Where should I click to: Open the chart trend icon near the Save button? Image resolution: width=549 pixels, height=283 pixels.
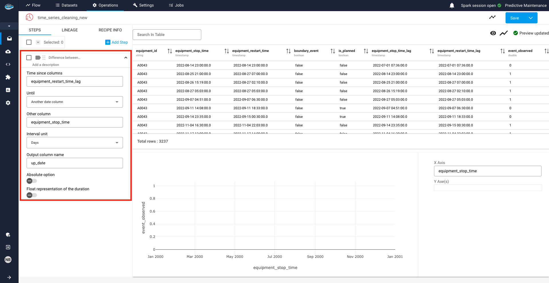pyautogui.click(x=492, y=17)
